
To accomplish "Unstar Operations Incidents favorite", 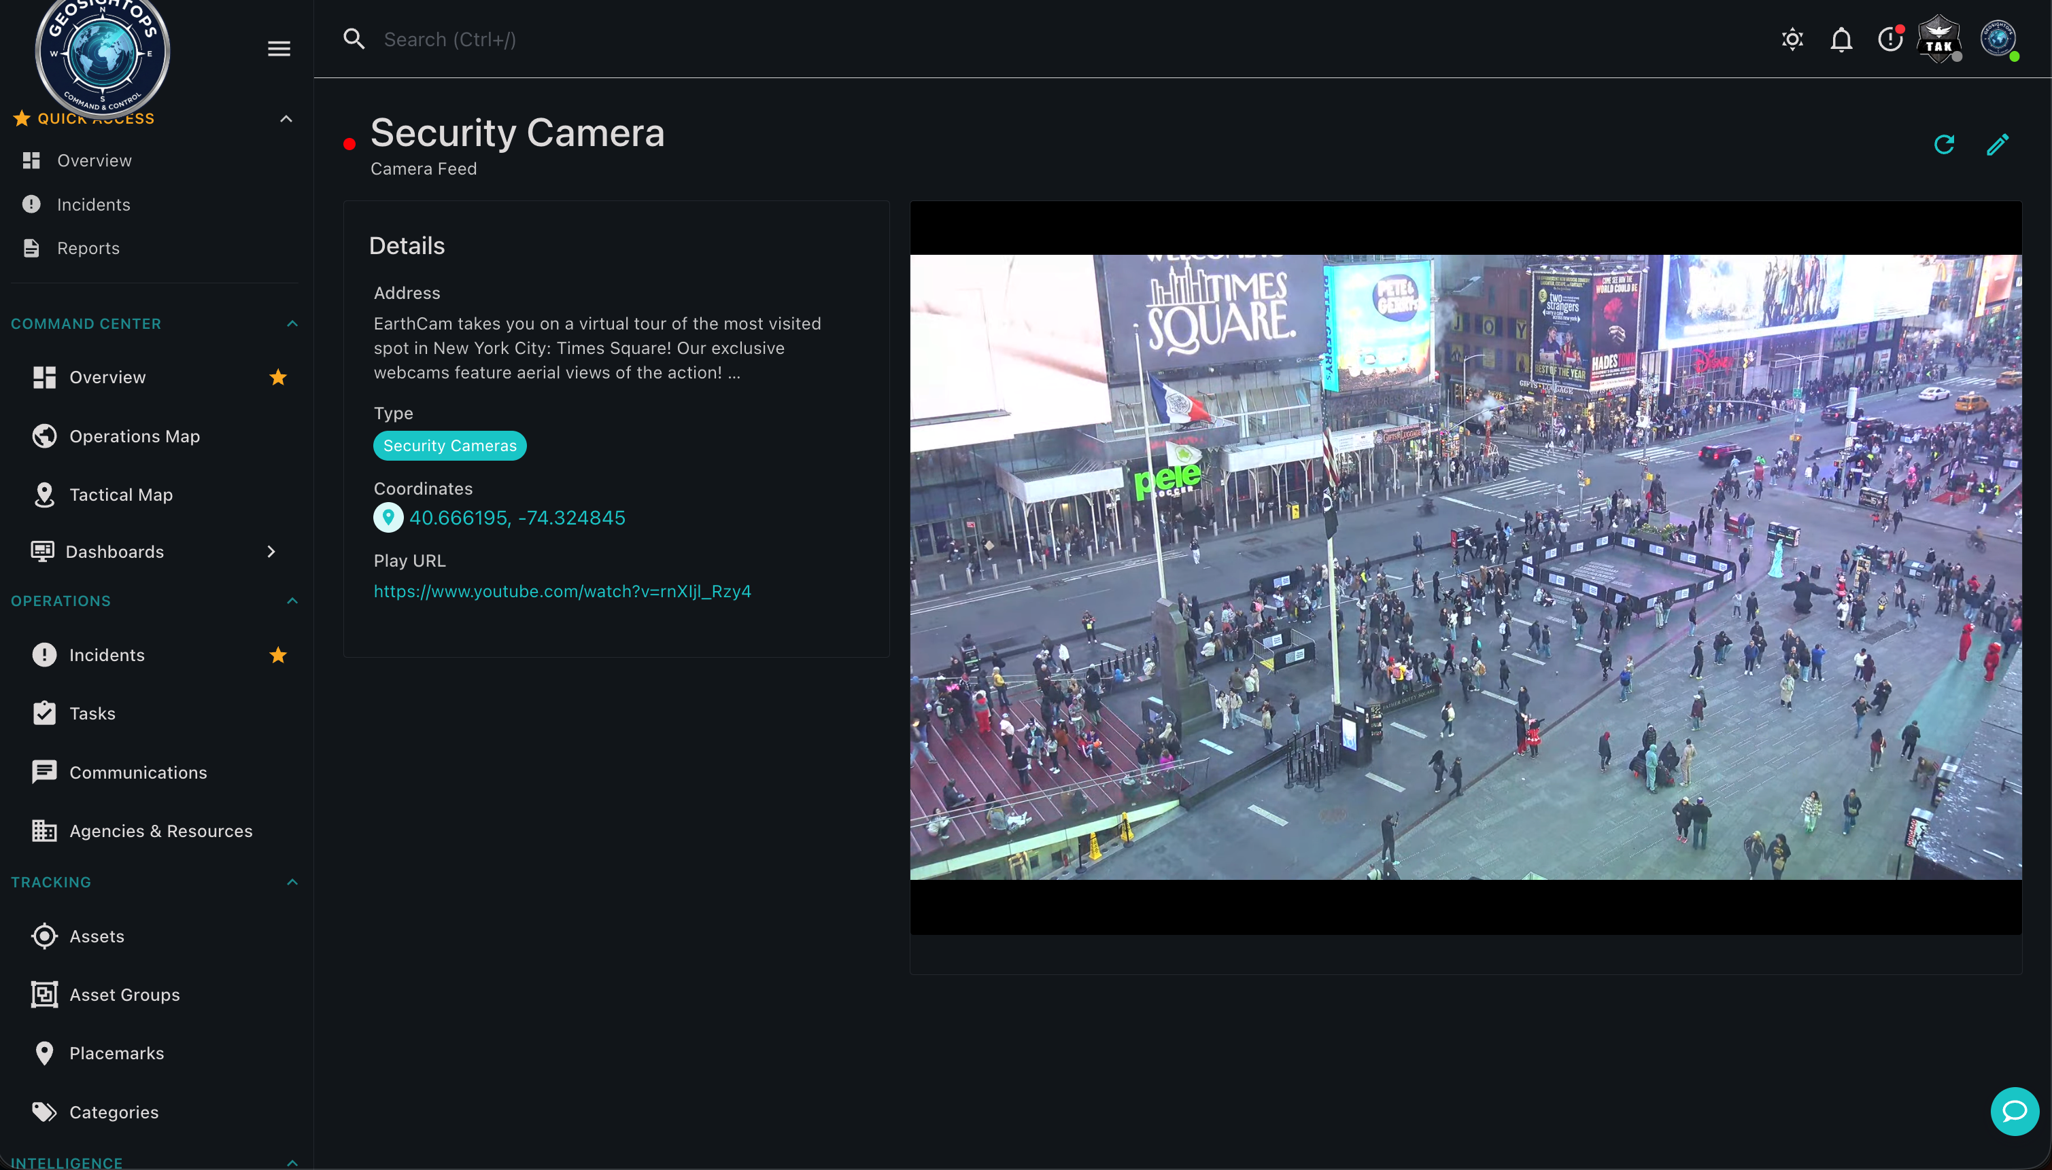I will (x=278, y=655).
